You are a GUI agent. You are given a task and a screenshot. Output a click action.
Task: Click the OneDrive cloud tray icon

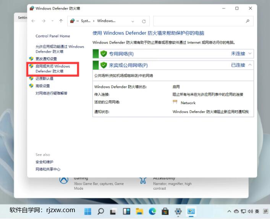click(x=236, y=211)
